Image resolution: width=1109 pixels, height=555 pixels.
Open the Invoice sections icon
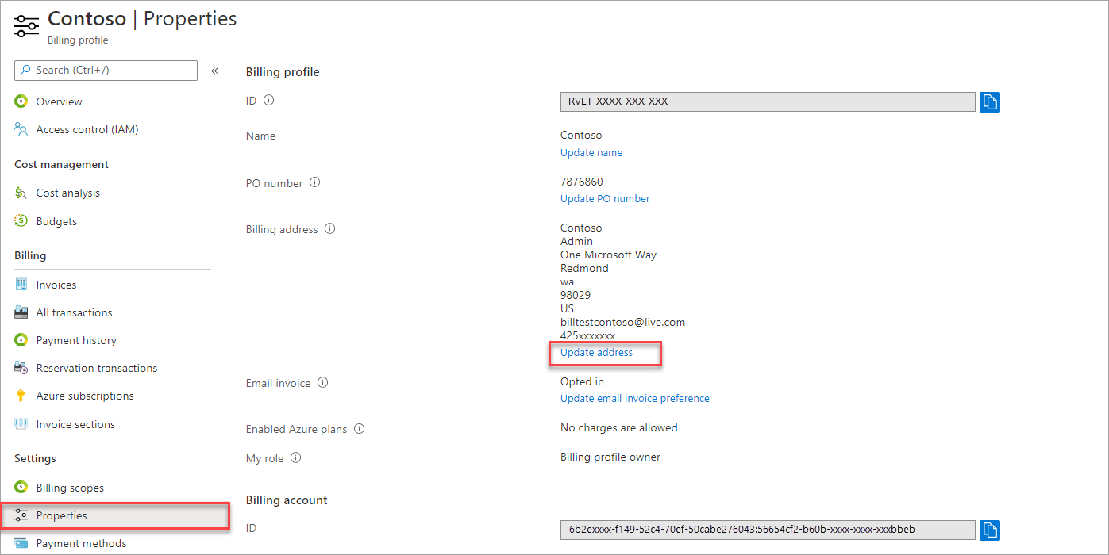point(21,423)
